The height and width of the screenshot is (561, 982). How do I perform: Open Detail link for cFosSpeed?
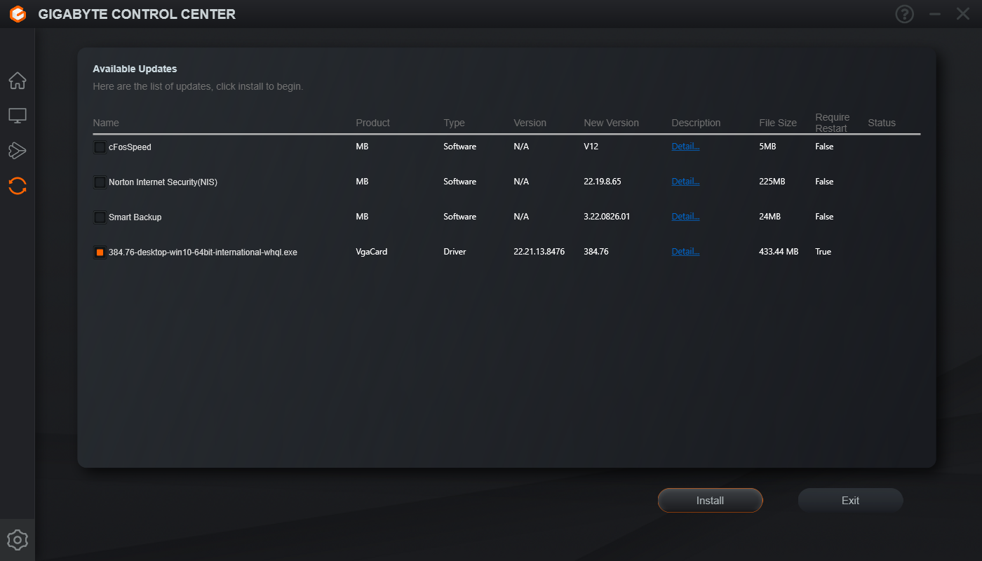(685, 147)
